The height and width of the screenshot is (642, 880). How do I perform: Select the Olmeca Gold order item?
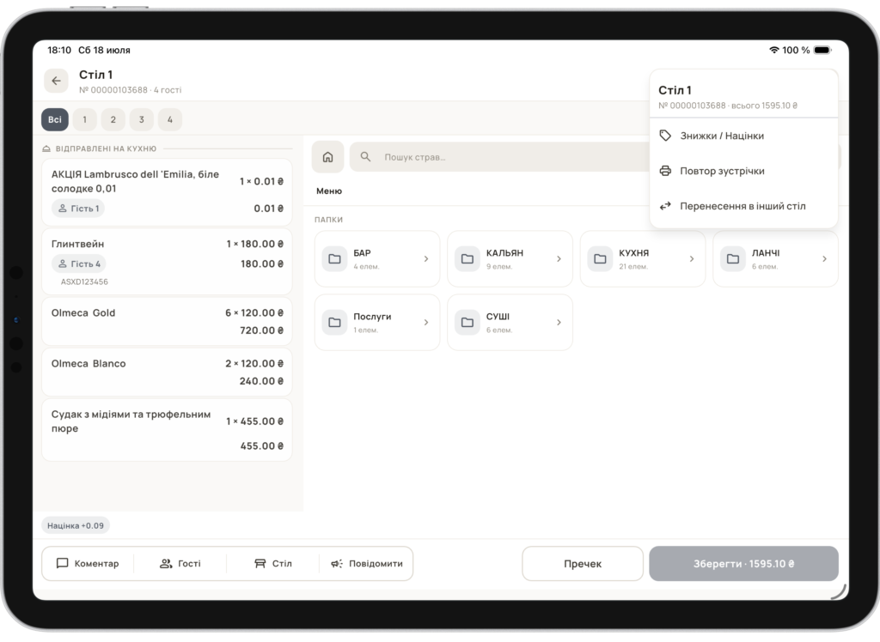[167, 321]
